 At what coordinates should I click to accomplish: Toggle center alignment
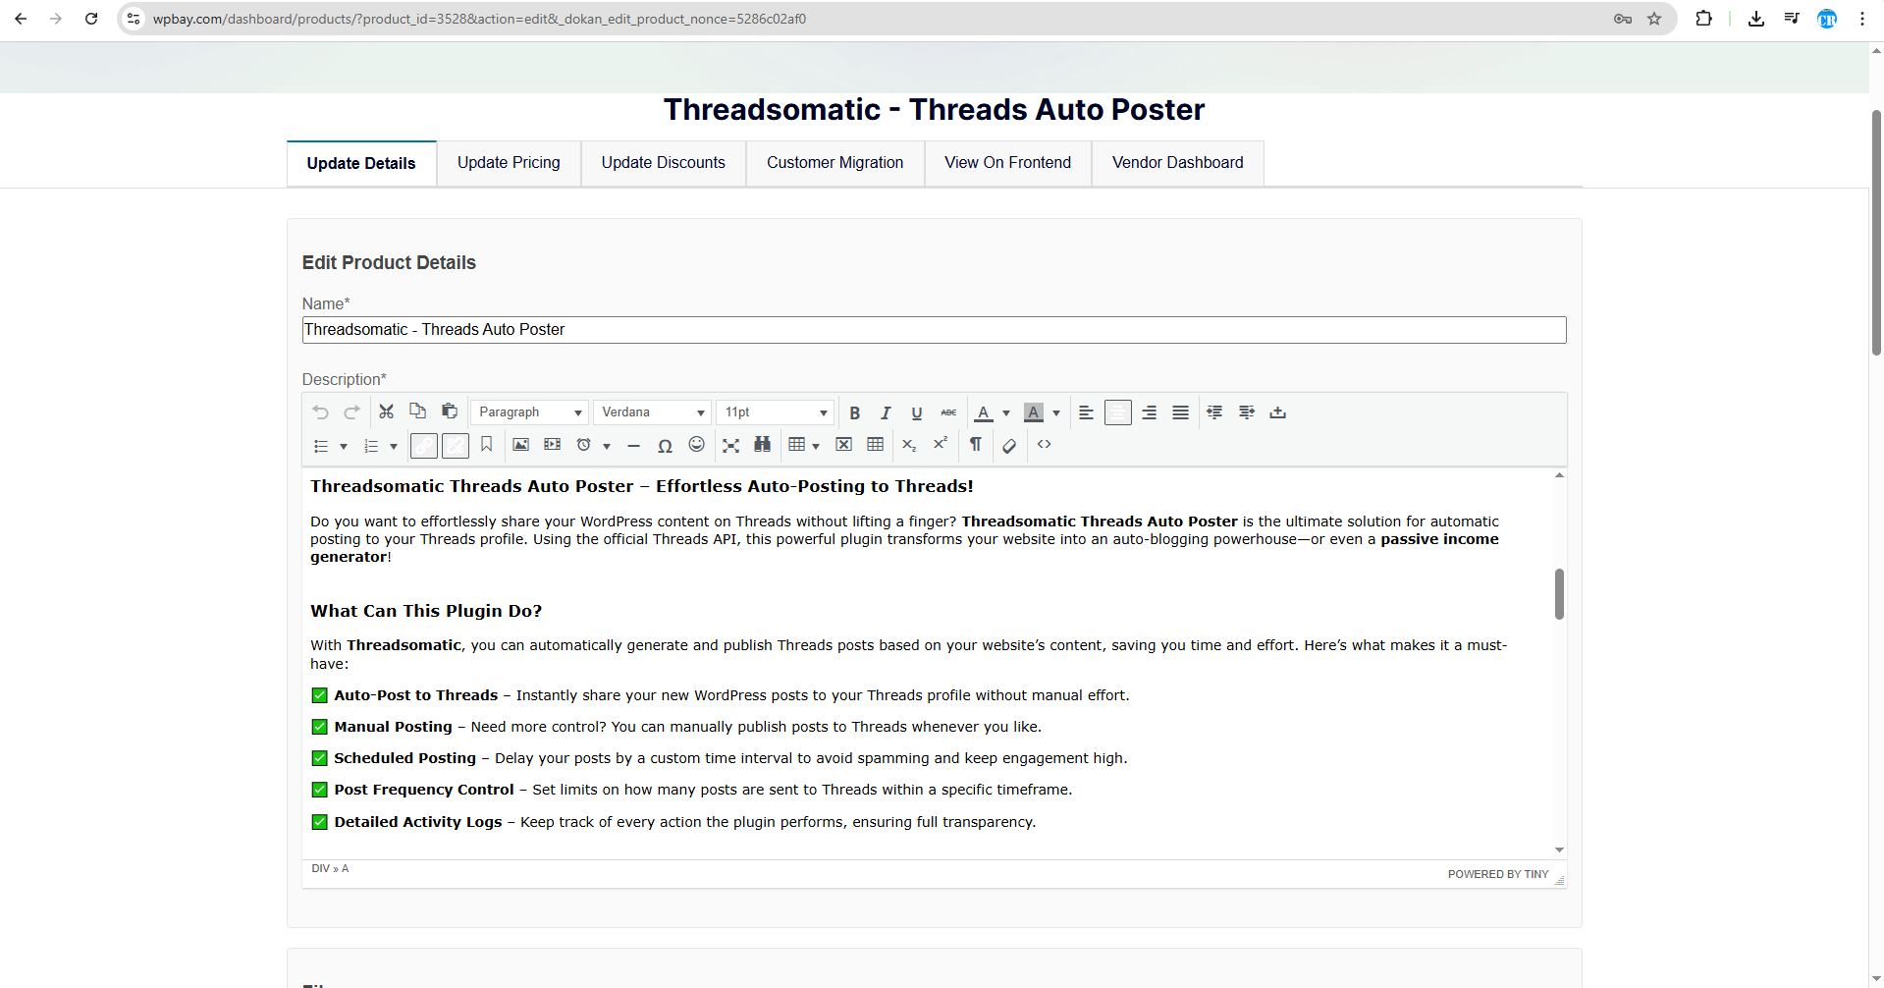tap(1117, 412)
